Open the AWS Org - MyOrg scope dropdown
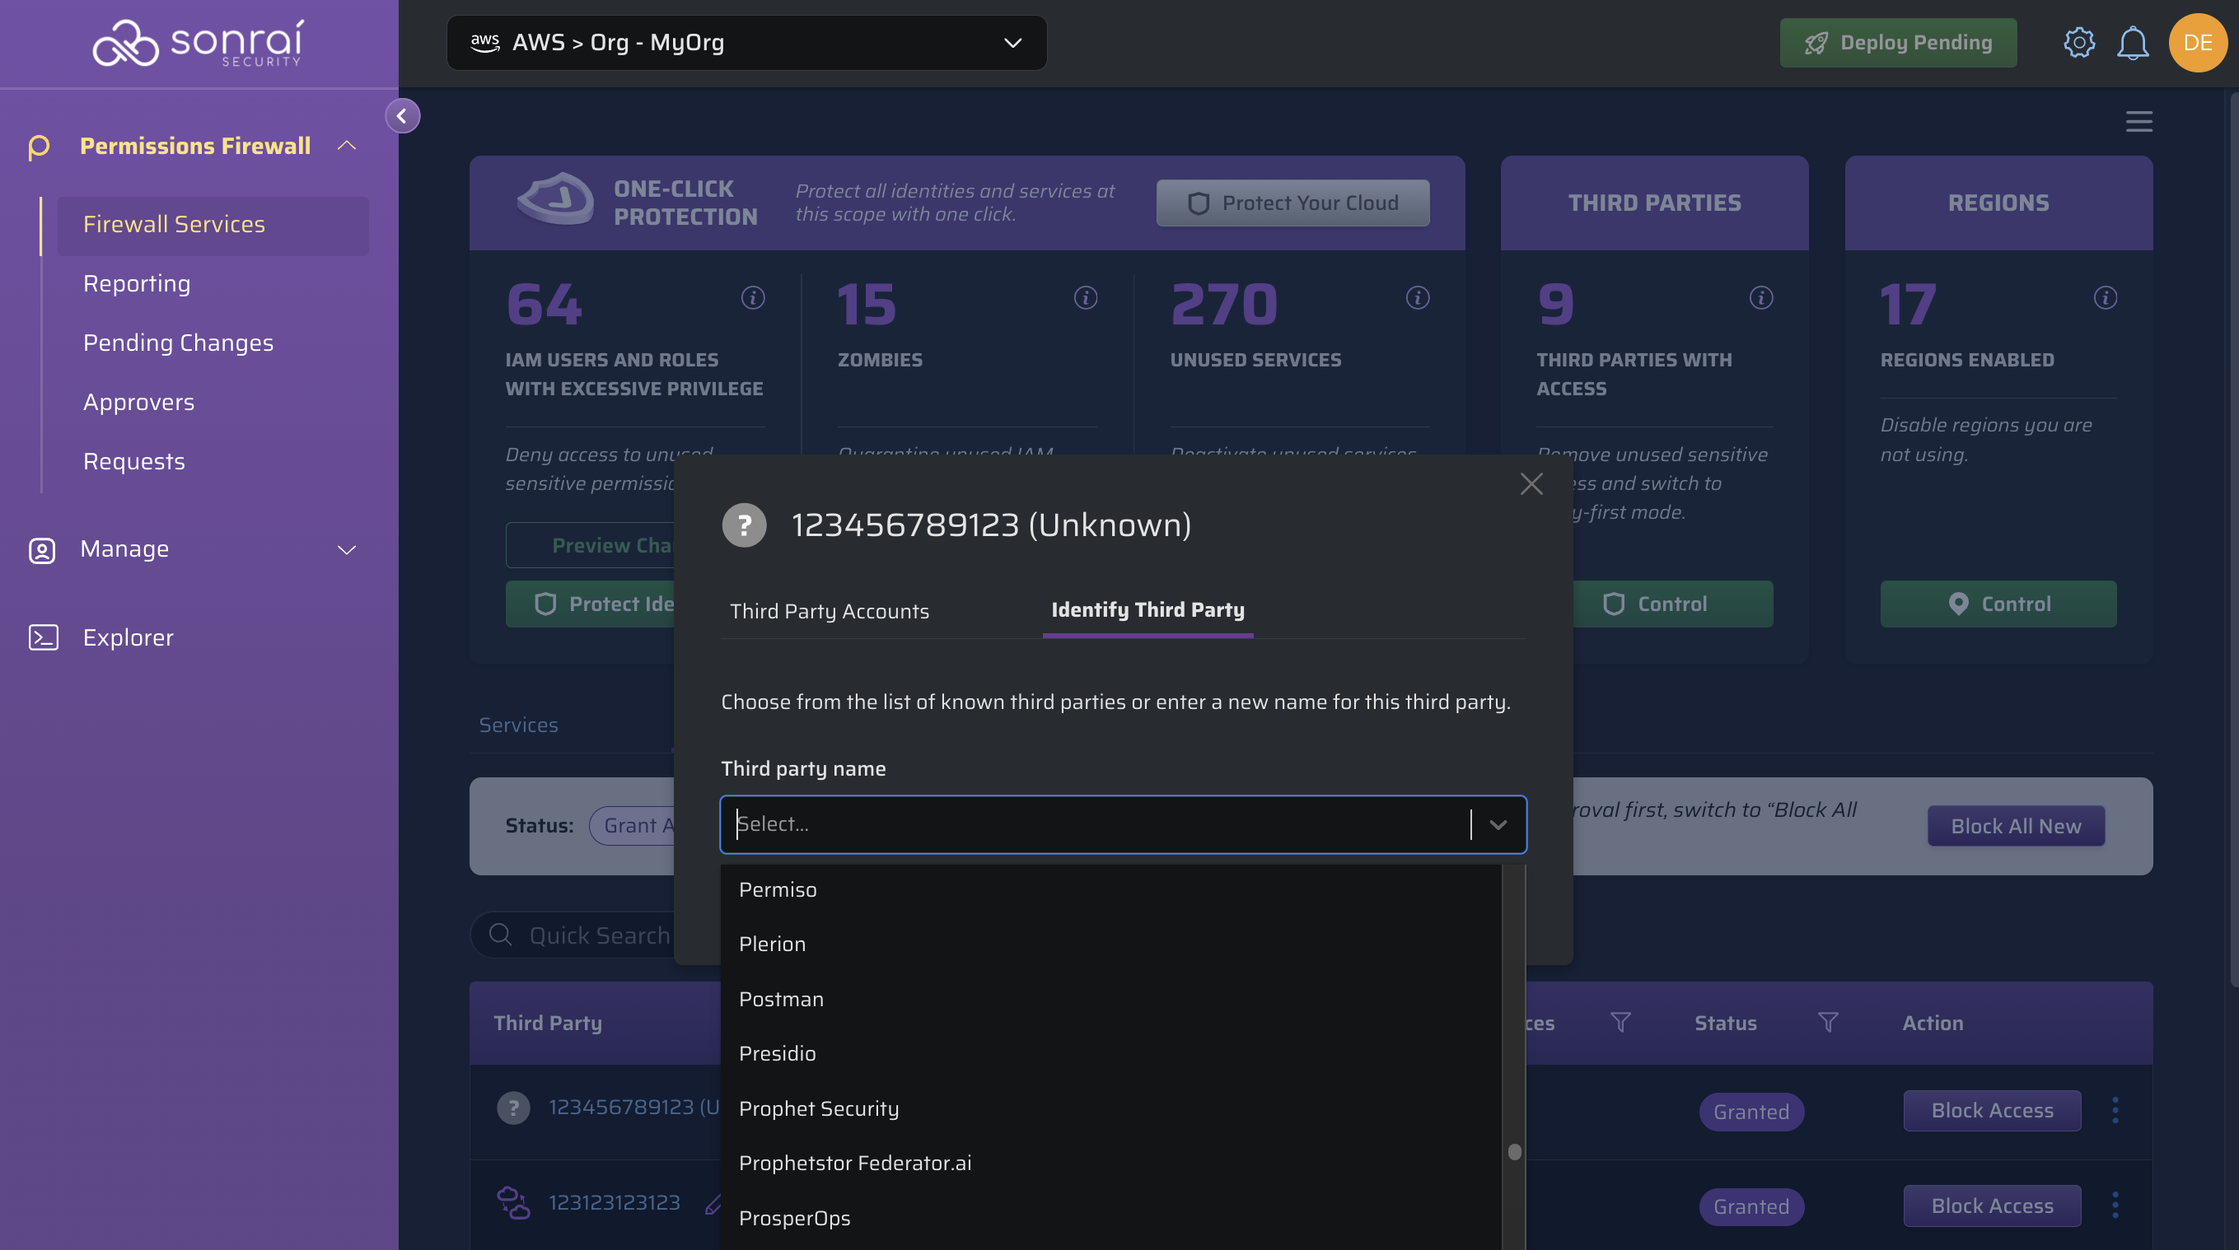The image size is (2239, 1250). click(x=746, y=43)
